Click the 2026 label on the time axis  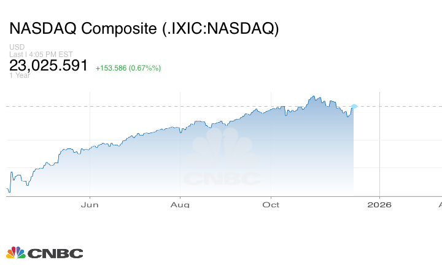click(x=379, y=204)
